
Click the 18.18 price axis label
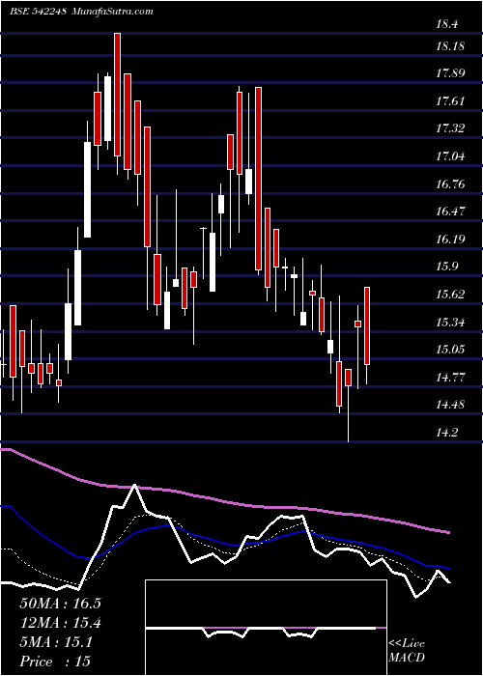tap(450, 45)
